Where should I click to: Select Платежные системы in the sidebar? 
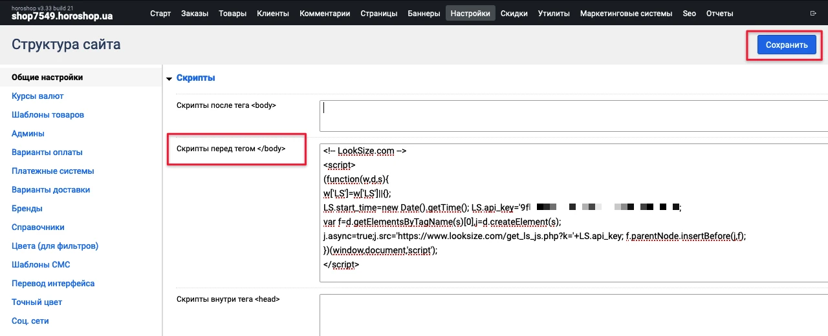53,171
